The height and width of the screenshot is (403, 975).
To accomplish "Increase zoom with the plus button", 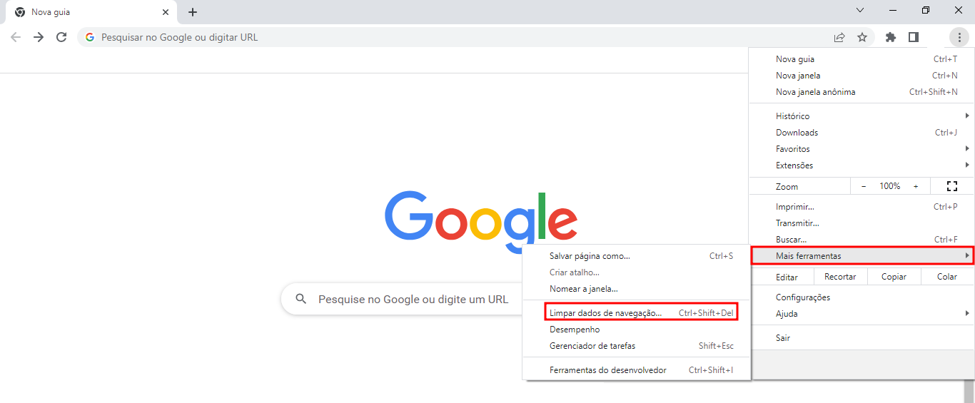I will coord(916,186).
